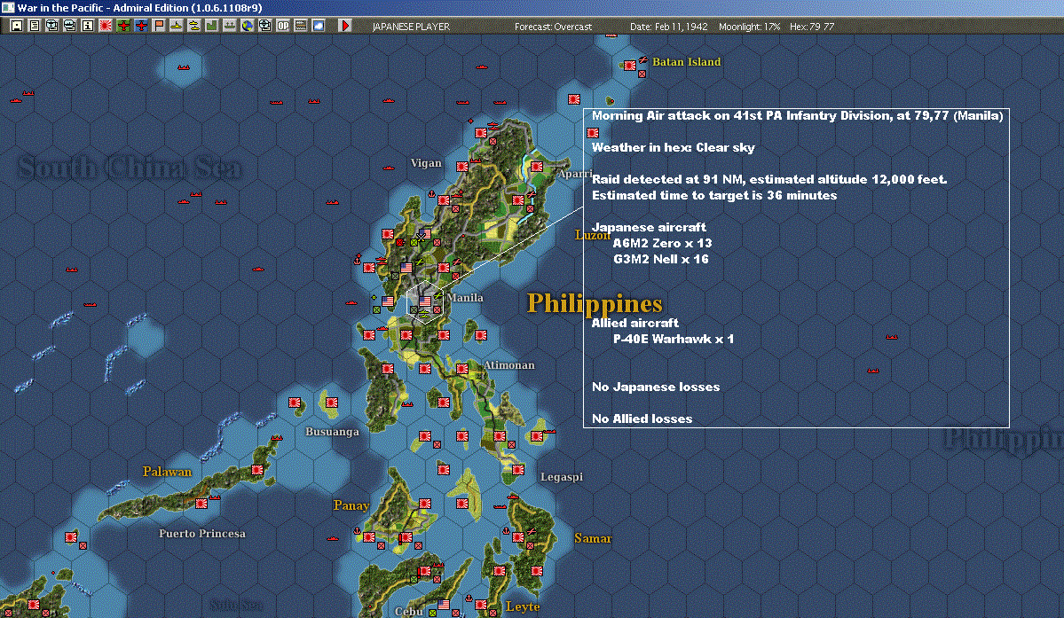Select Japanese flag marker beside Aparri label
Viewport: 1064px width, 618px height.
[537, 167]
